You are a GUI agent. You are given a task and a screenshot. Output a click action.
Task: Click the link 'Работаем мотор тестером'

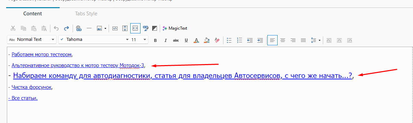point(41,54)
